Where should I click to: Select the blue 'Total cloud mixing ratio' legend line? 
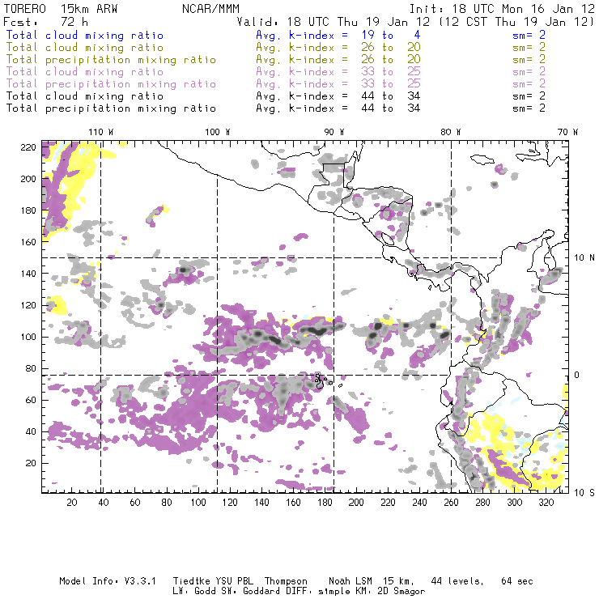click(x=85, y=35)
